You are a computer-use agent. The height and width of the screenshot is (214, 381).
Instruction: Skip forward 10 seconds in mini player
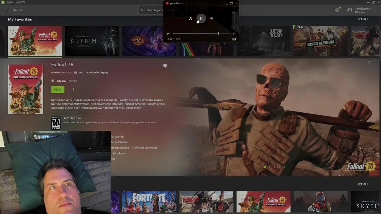click(212, 18)
